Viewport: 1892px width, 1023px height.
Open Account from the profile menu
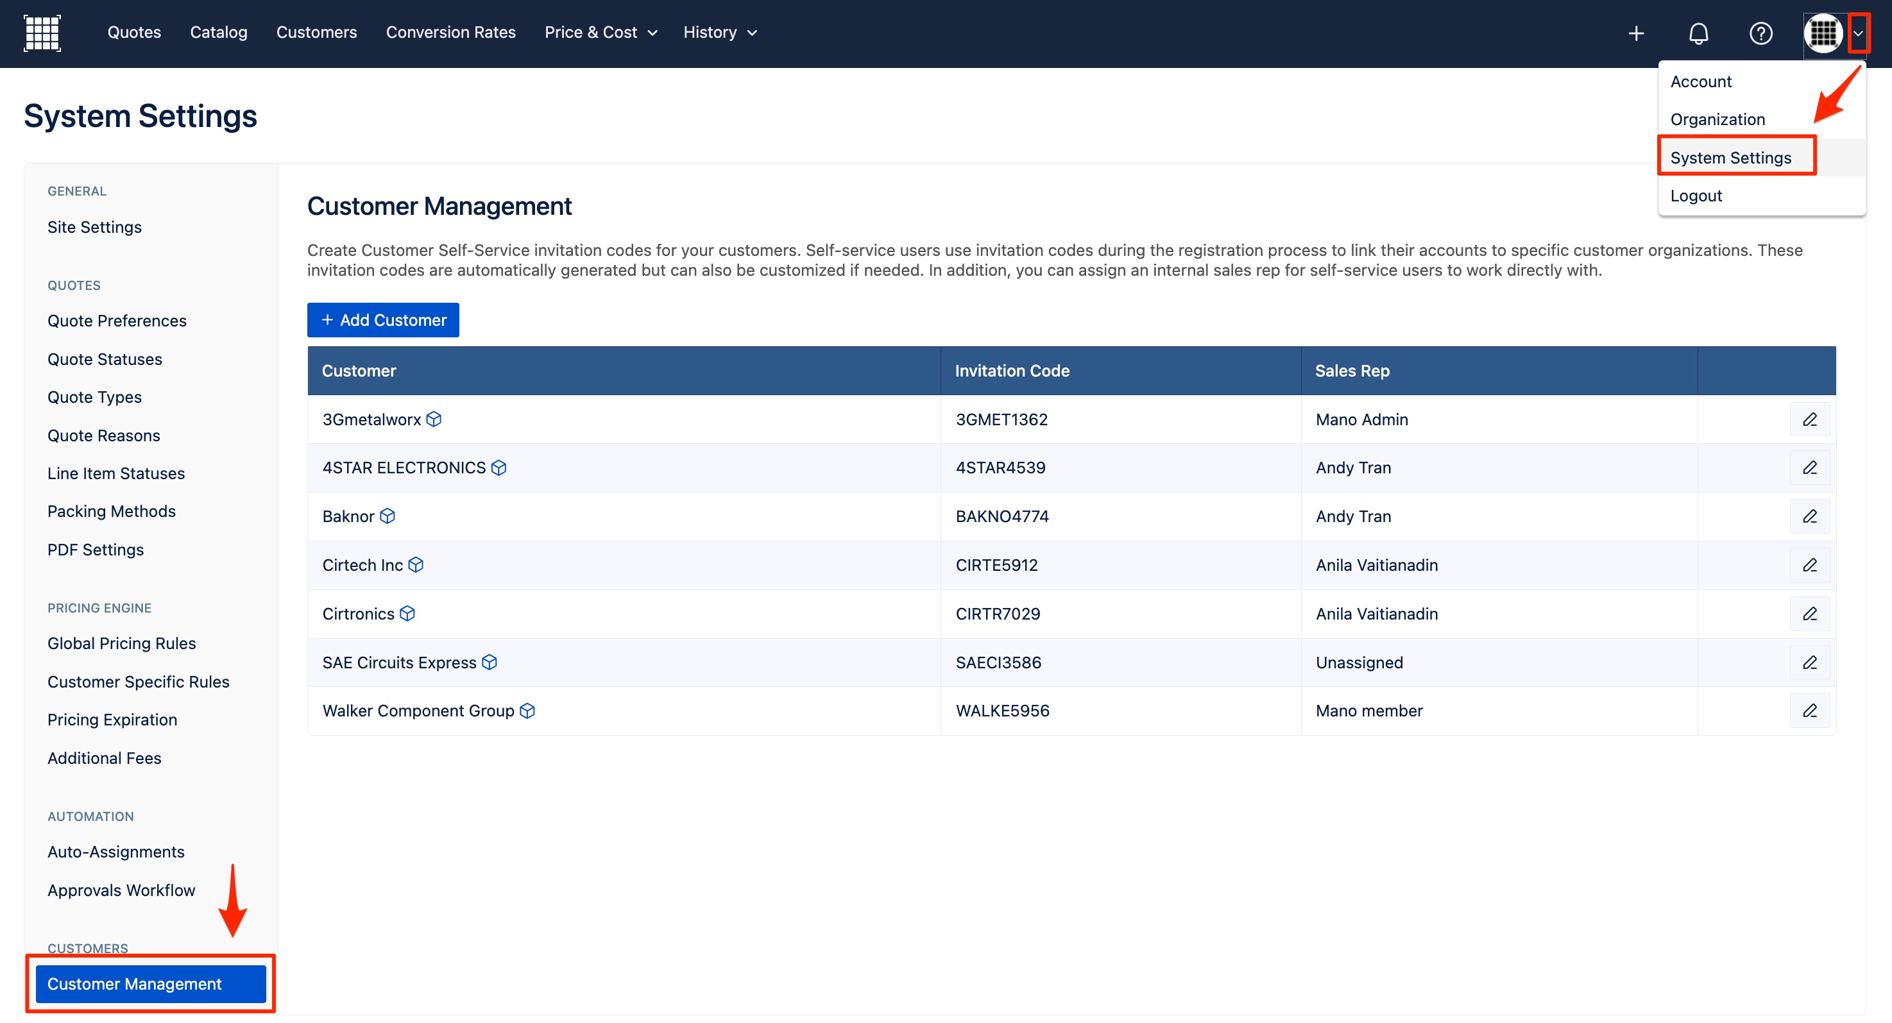click(x=1700, y=81)
